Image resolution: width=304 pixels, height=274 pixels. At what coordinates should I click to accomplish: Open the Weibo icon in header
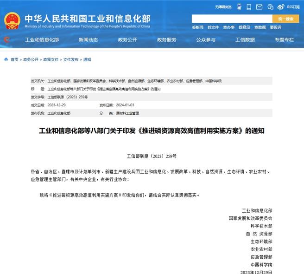(281, 7)
